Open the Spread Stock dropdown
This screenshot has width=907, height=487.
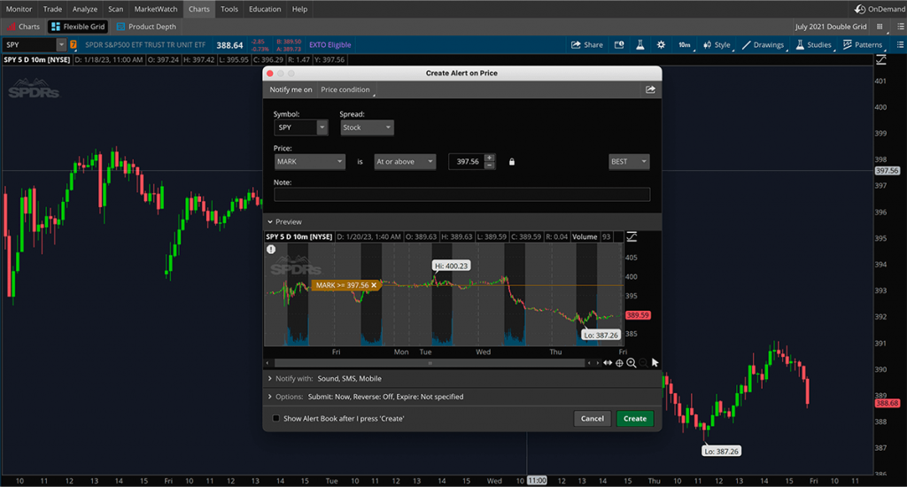coord(367,128)
